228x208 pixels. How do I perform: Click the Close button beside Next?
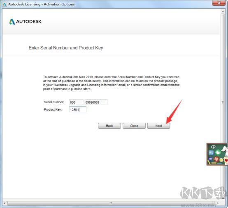pos(134,126)
